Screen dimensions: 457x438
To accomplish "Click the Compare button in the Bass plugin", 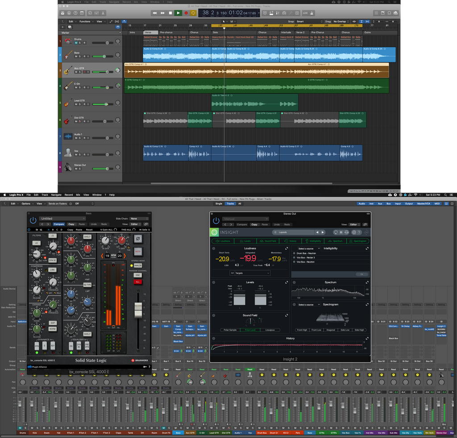I will click(x=58, y=224).
